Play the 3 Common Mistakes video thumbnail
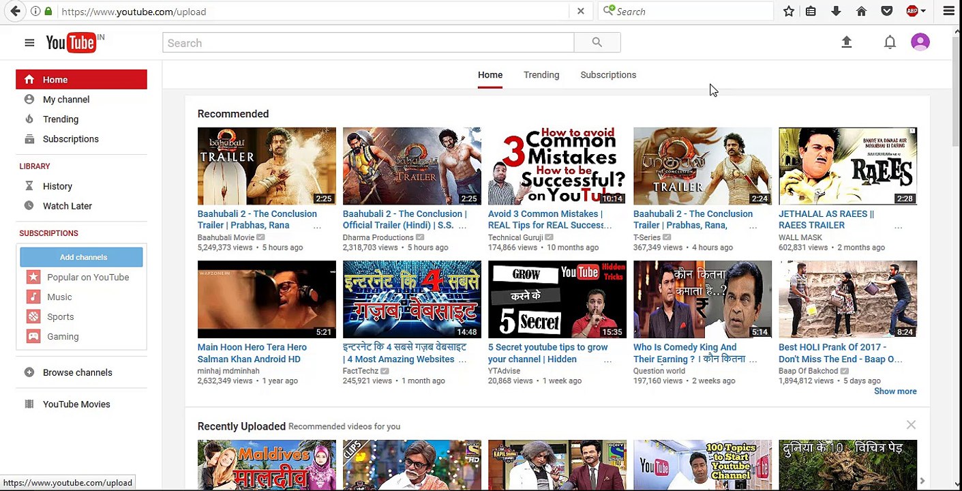This screenshot has height=491, width=962. point(557,166)
